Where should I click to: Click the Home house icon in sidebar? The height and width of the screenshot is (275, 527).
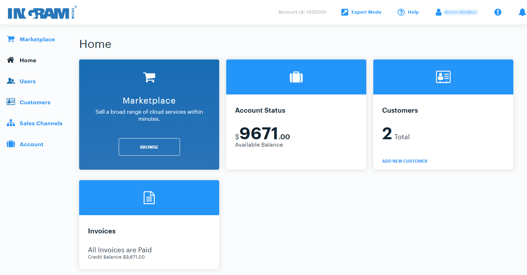tap(11, 60)
